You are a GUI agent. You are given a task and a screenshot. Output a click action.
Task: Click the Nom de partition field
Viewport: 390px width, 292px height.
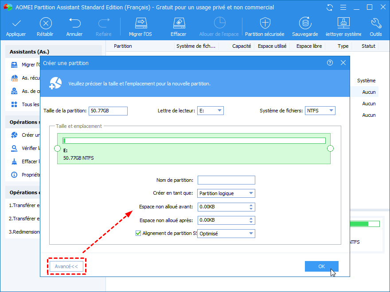click(x=226, y=180)
